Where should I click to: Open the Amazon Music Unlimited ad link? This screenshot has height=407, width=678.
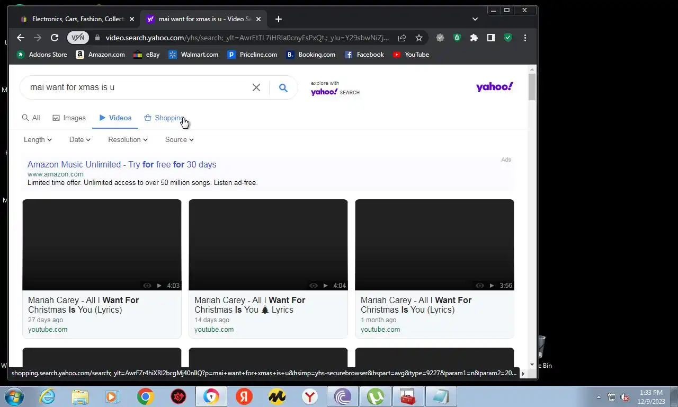click(122, 164)
